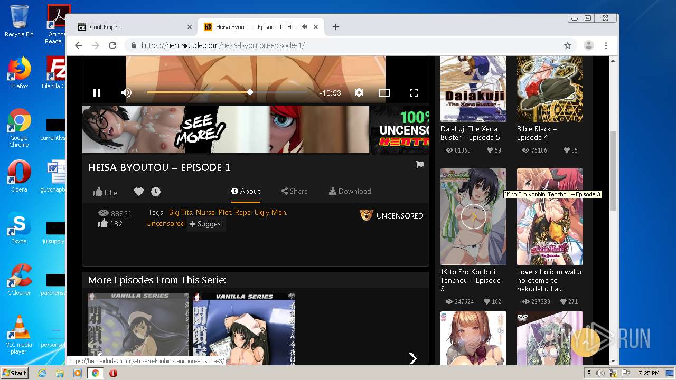Click the scrollbar down arrow
Viewport: 676px width, 380px height.
pos(613,362)
